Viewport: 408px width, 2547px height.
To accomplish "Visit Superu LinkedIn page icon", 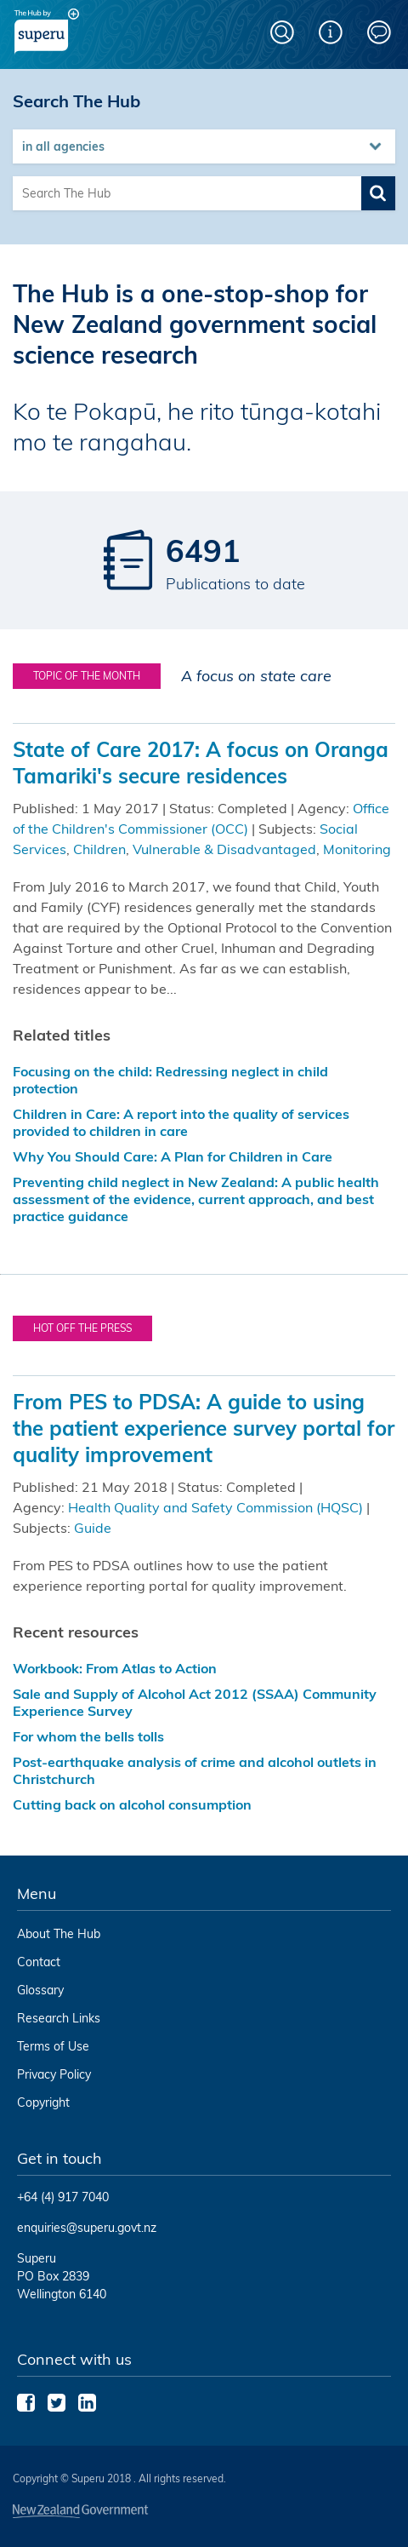I will [x=87, y=2402].
